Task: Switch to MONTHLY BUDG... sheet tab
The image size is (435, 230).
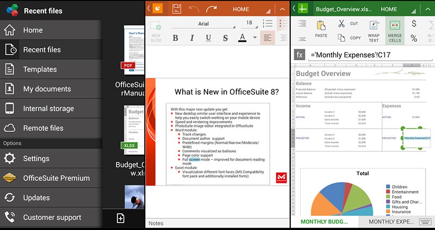Action: 324,222
